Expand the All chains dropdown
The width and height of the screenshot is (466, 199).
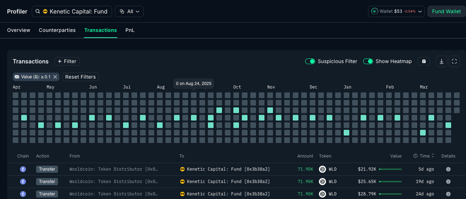tap(129, 12)
